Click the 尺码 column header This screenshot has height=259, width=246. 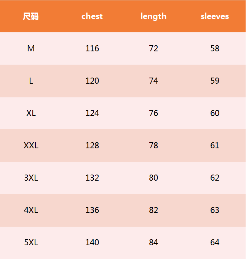31,16
